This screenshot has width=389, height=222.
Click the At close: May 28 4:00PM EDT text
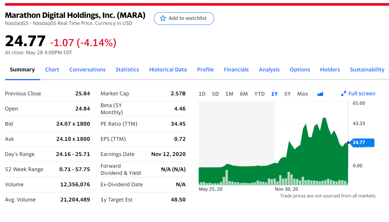pyautogui.click(x=38, y=53)
